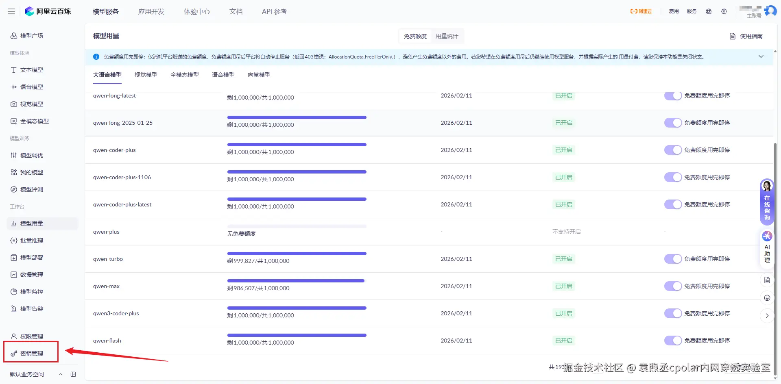
Task: Select the 大语言模型 tab
Action: [x=107, y=75]
